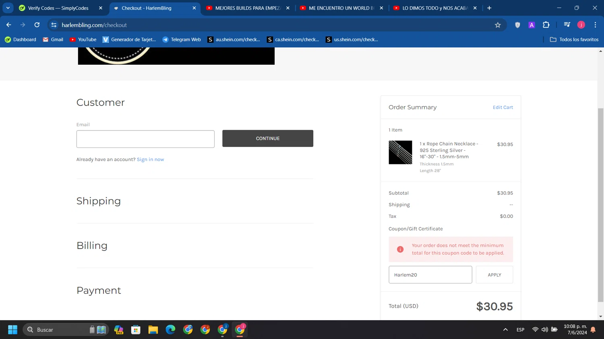Open the Dashboard bookmark
The height and width of the screenshot is (339, 604).
pyautogui.click(x=20, y=39)
